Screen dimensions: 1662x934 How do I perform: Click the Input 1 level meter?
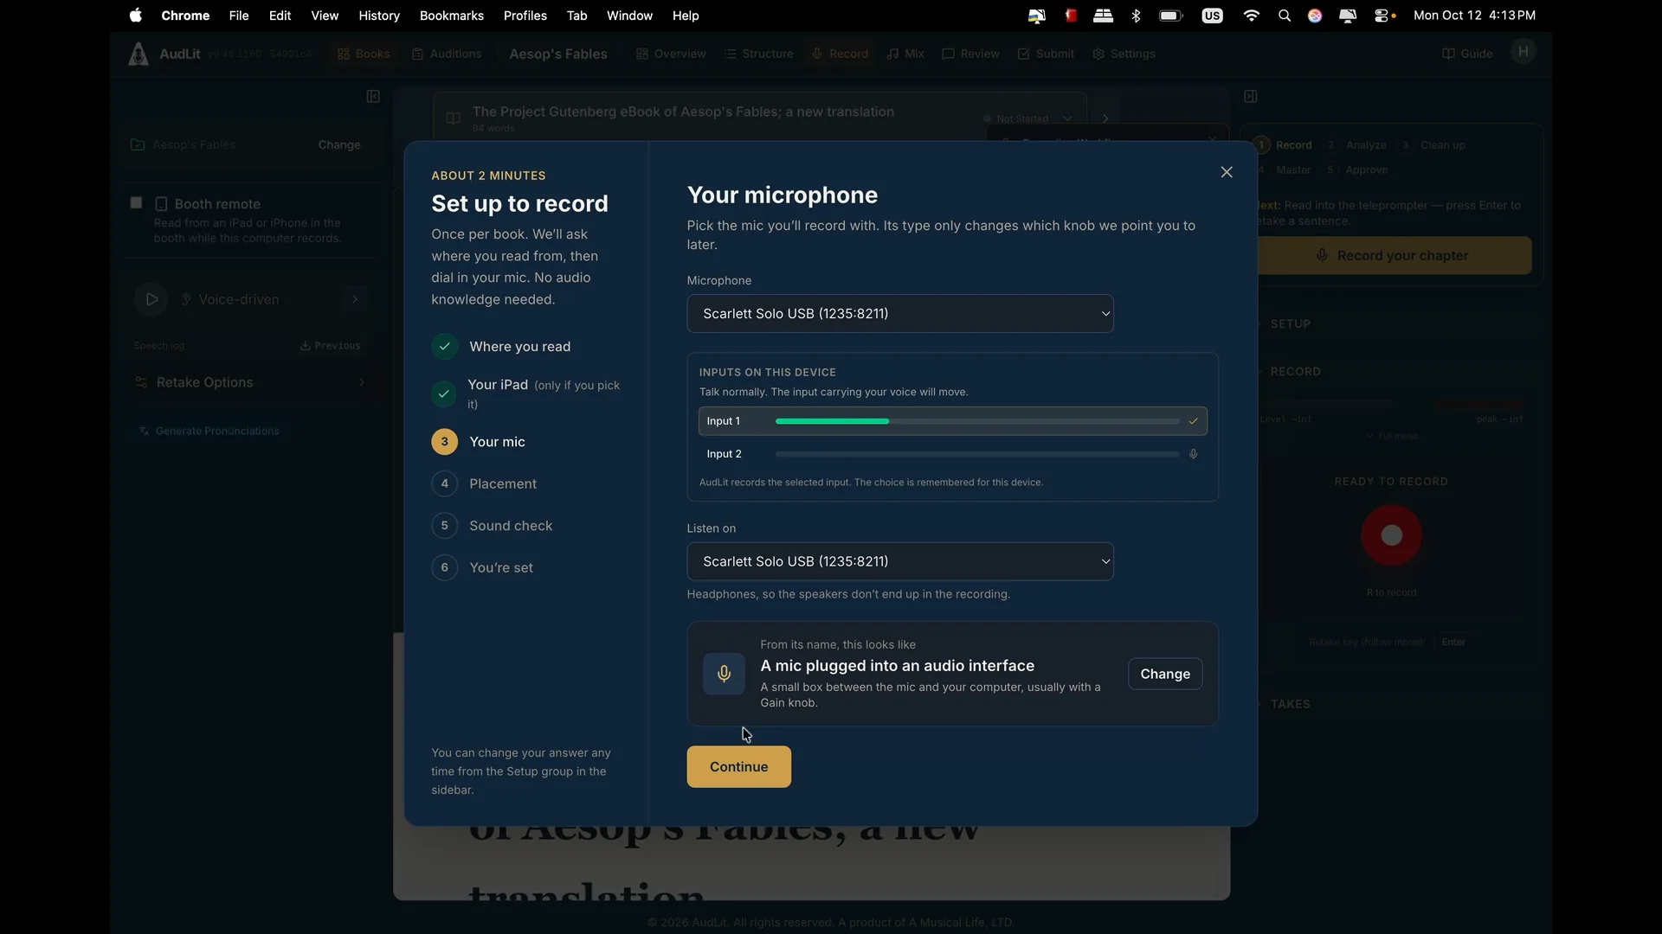tap(977, 421)
